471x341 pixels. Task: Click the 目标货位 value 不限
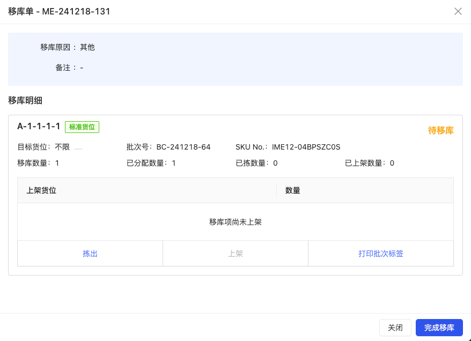(x=62, y=147)
